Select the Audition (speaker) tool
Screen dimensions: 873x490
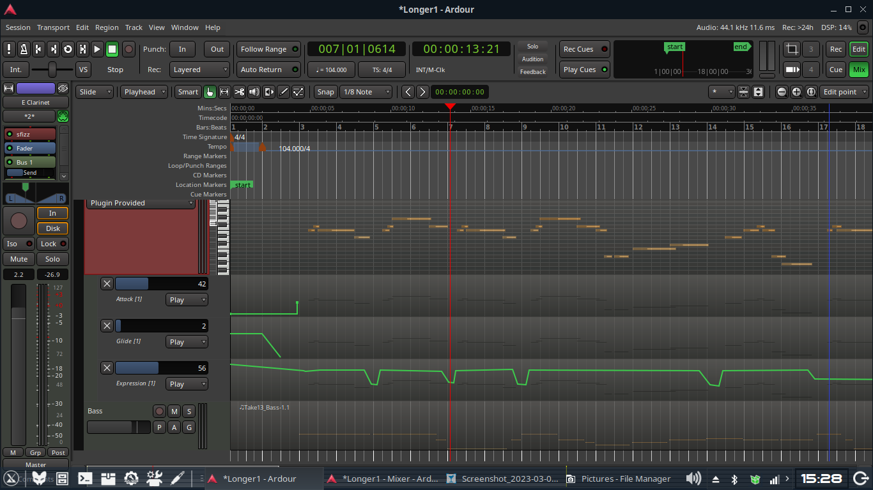tap(254, 92)
